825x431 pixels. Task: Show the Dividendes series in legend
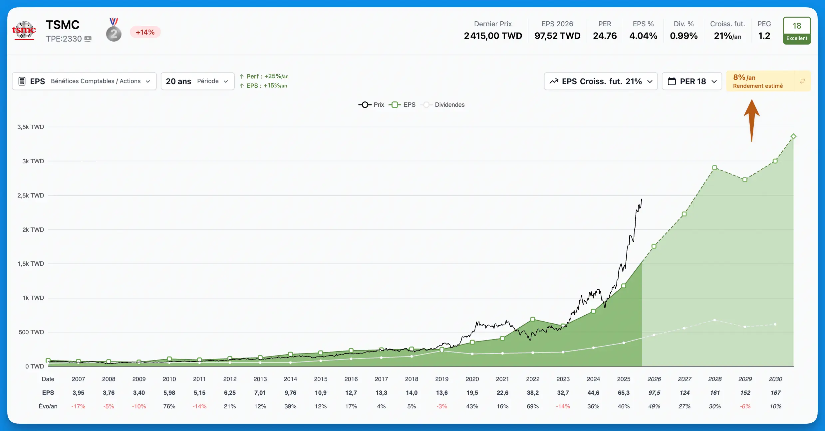442,105
